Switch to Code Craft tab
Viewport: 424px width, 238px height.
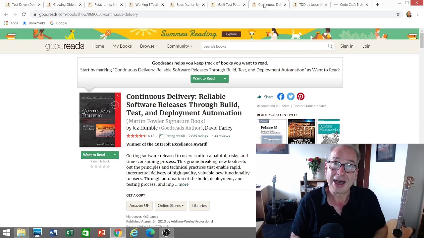pos(351,5)
